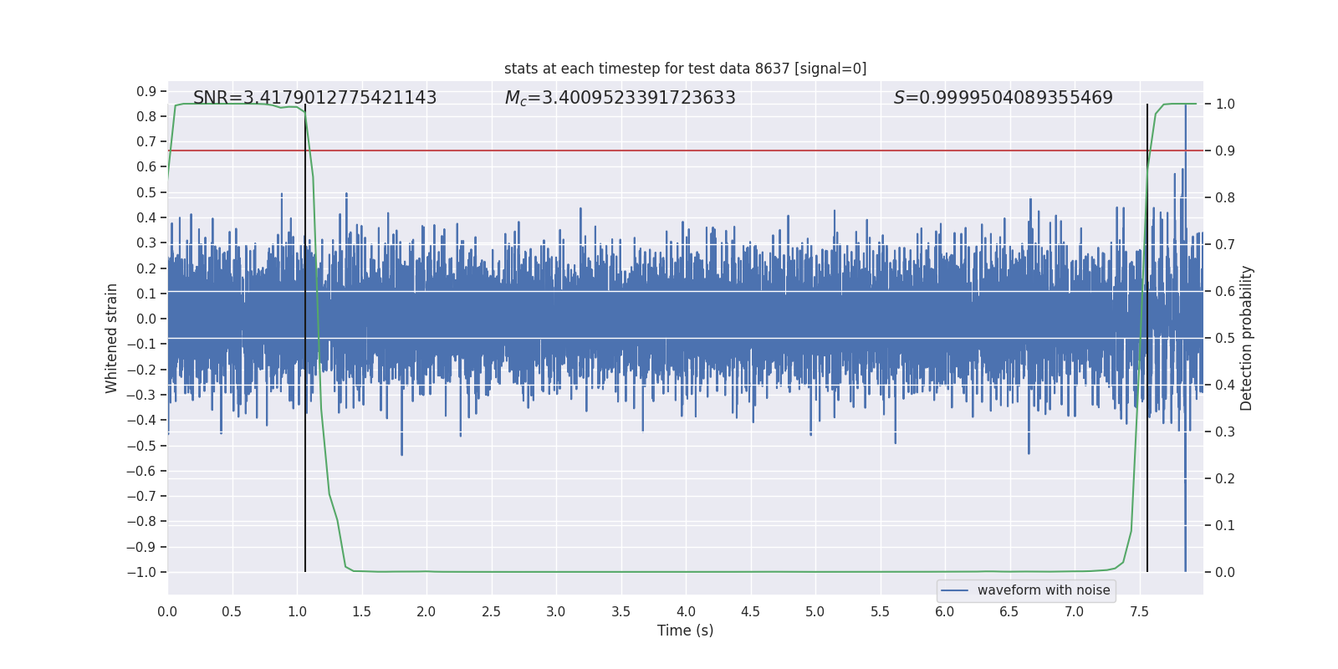The image size is (1338, 669).
Task: Click the 5.0 tick label on x-axis
Action: pyautogui.click(x=815, y=611)
